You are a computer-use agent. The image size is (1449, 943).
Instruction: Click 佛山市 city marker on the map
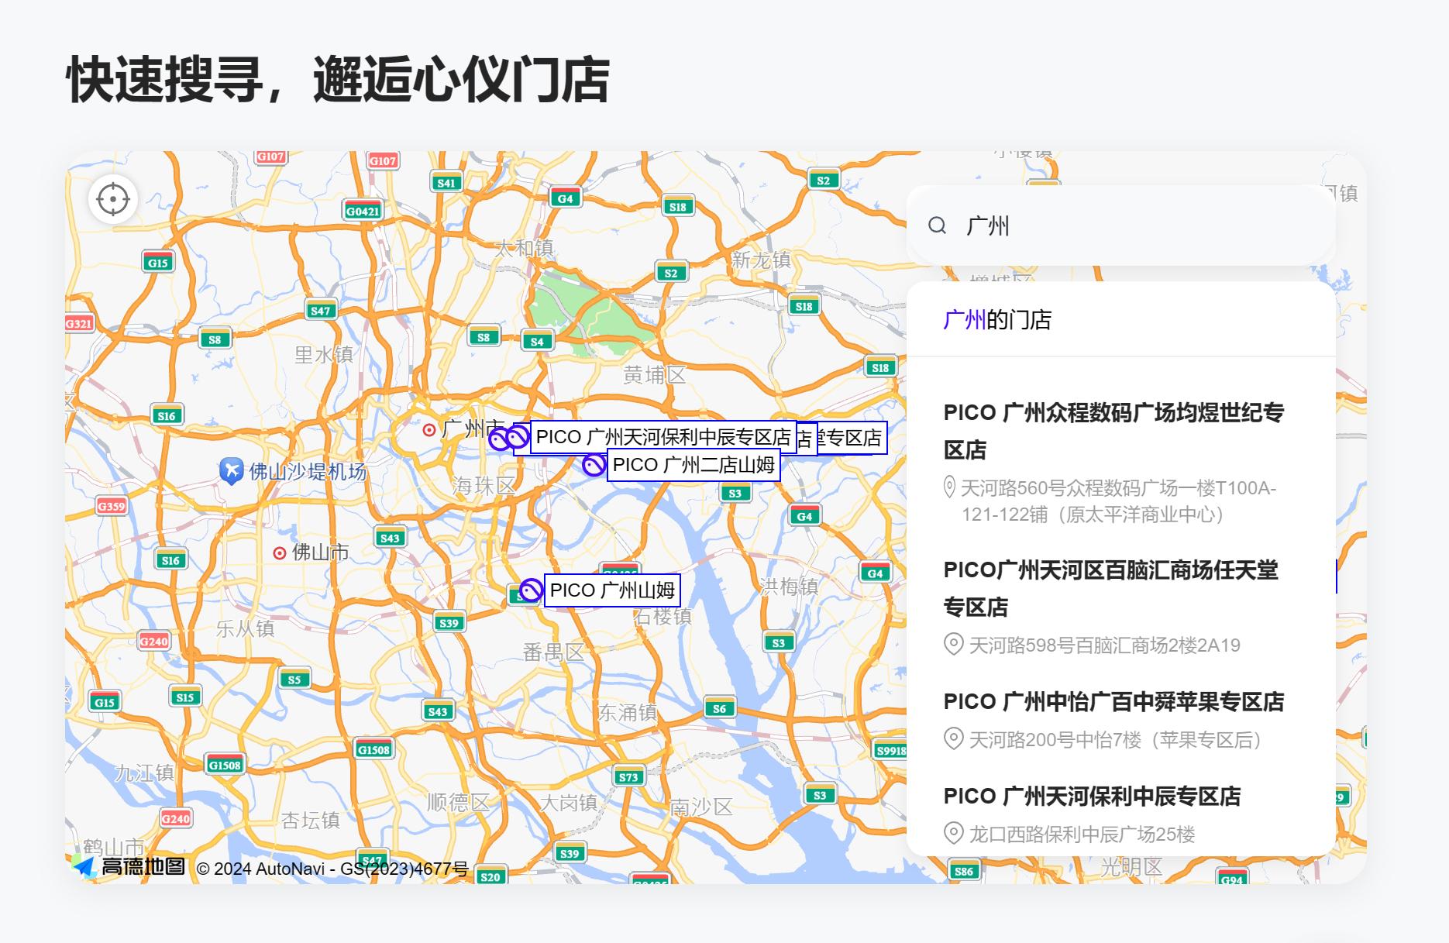click(x=280, y=553)
